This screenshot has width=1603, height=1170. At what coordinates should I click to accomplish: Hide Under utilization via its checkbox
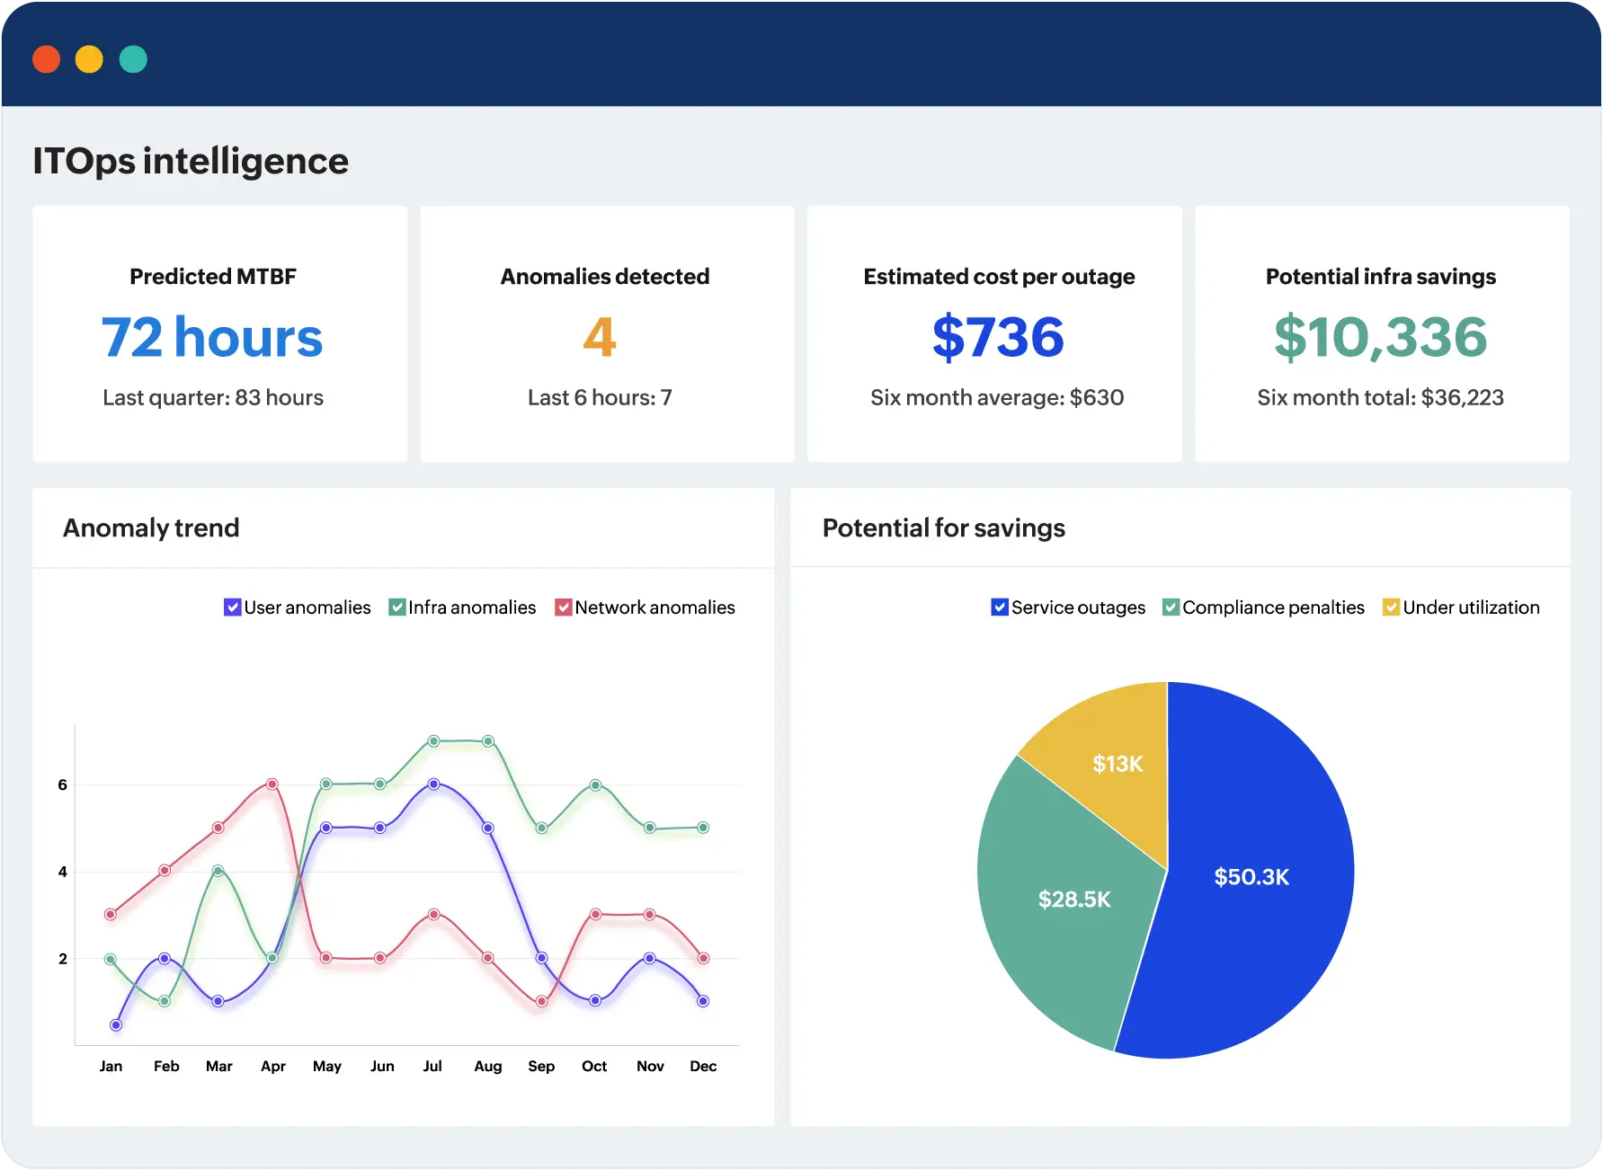(x=1391, y=607)
